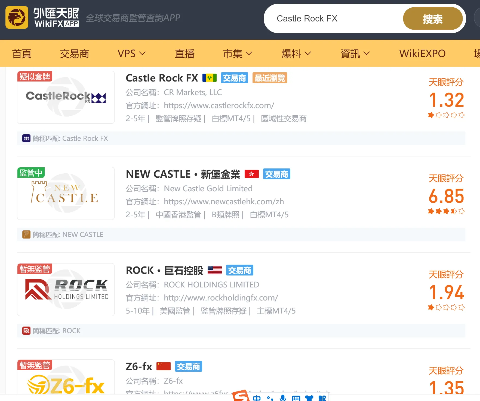The width and height of the screenshot is (480, 401).
Task: Go to the 首頁 home menu item
Action: [x=22, y=54]
